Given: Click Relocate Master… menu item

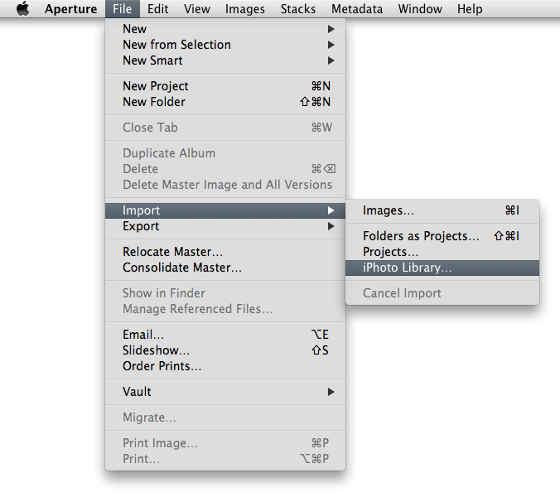Looking at the screenshot, I should coord(172,252).
